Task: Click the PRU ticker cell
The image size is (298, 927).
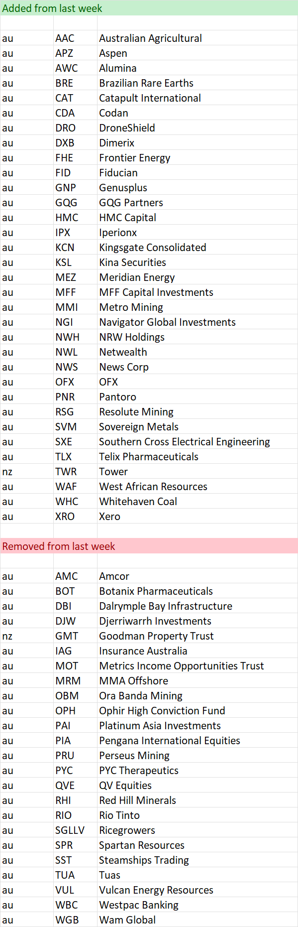Action: pos(75,755)
